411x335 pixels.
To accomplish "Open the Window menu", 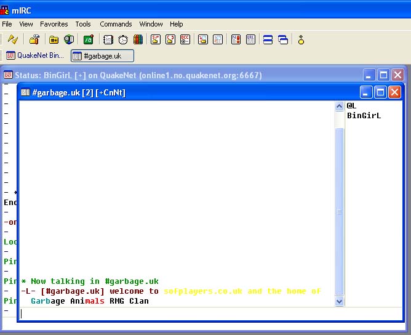I will click(x=151, y=24).
